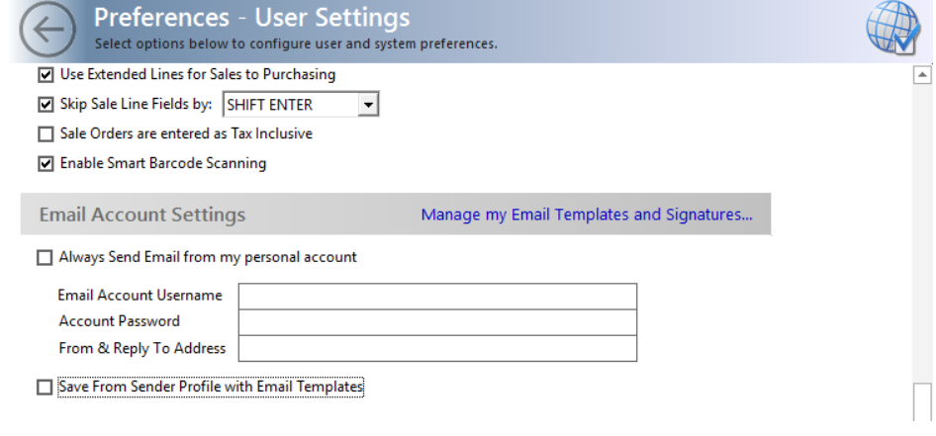Focus the Account Password input field
The image size is (936, 436).
[x=437, y=322]
